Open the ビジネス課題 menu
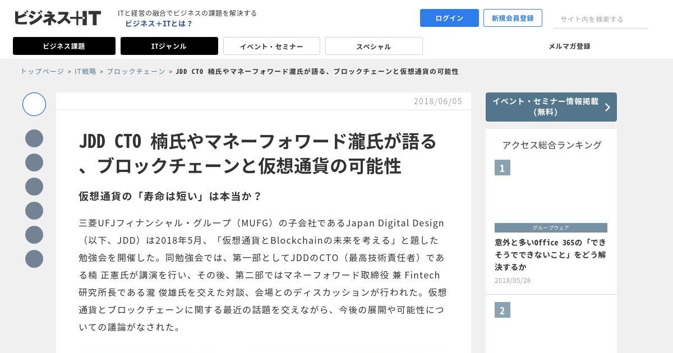The image size is (673, 353). click(64, 46)
